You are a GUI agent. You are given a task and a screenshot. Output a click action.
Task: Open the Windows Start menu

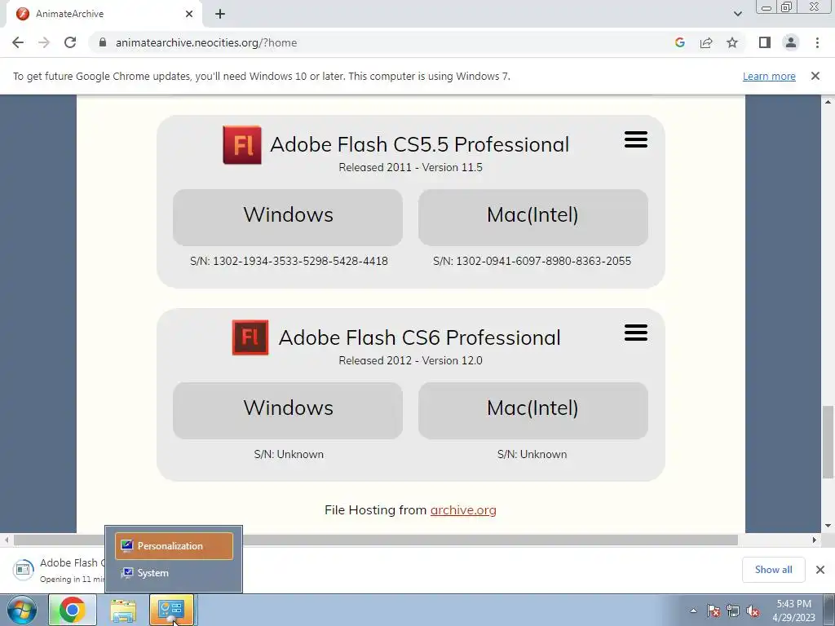tap(22, 610)
